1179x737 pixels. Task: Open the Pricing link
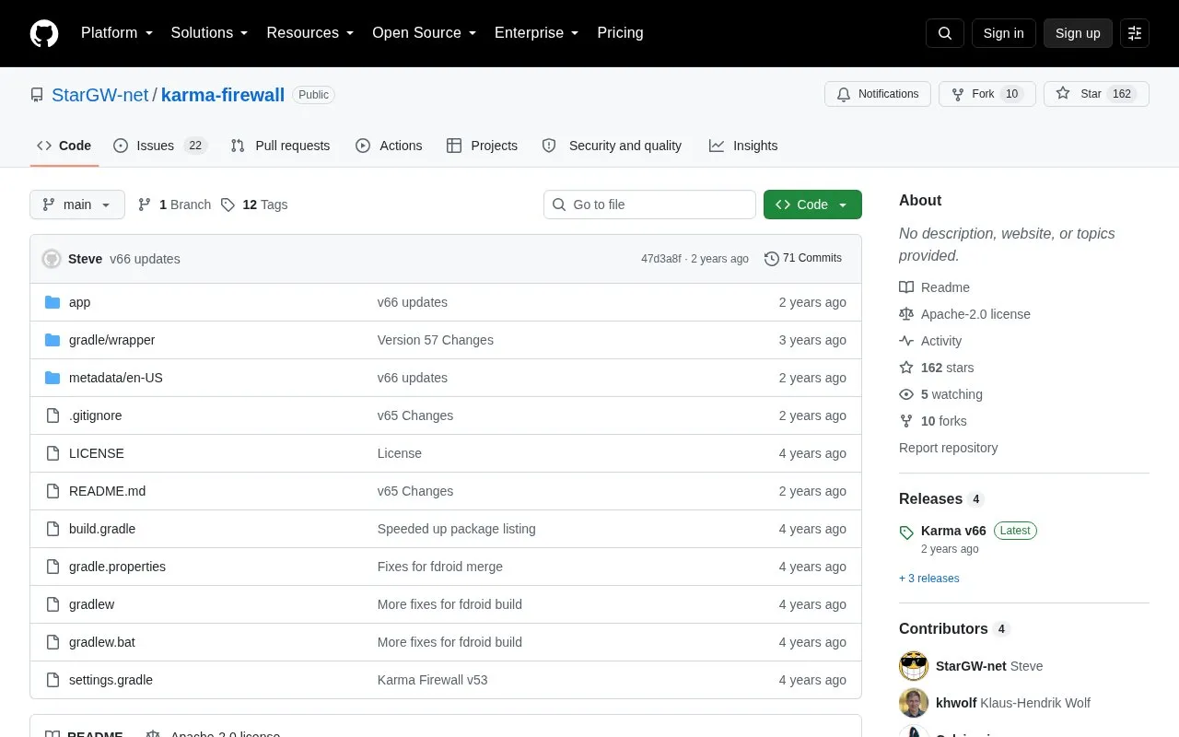(620, 33)
